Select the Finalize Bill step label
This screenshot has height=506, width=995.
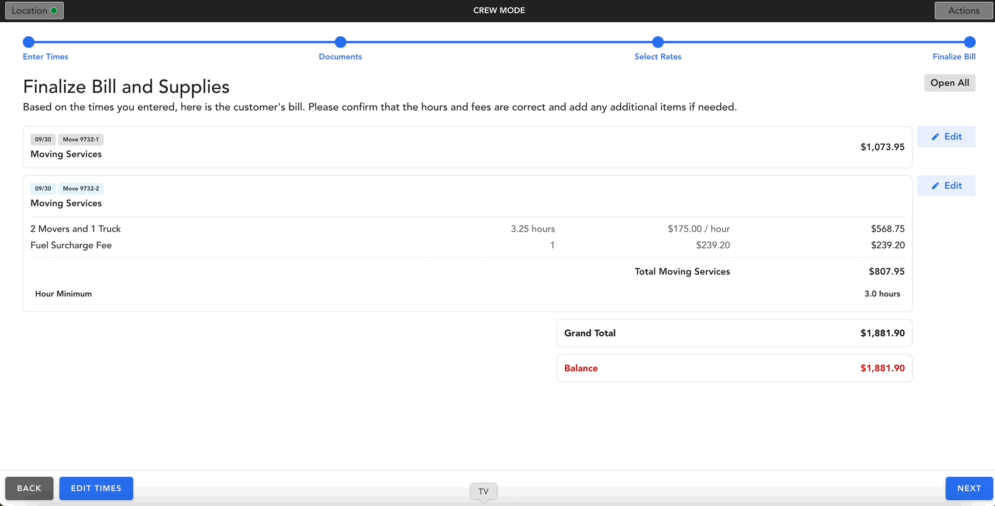[953, 57]
